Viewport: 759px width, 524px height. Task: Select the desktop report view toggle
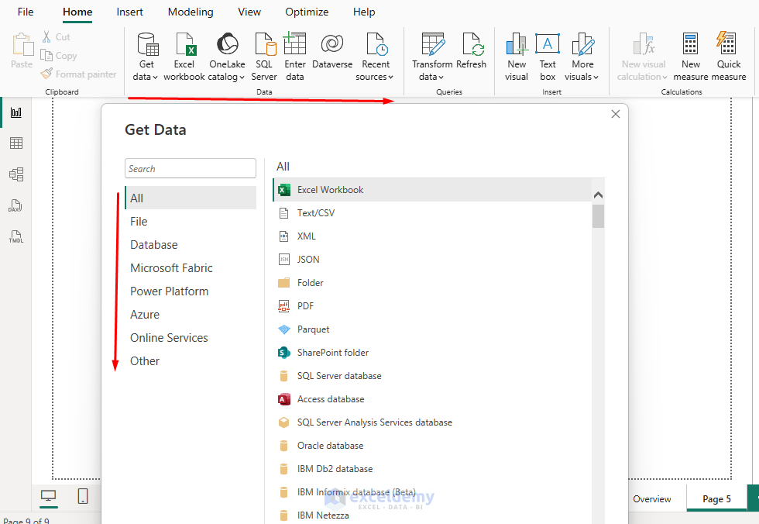[x=47, y=497]
